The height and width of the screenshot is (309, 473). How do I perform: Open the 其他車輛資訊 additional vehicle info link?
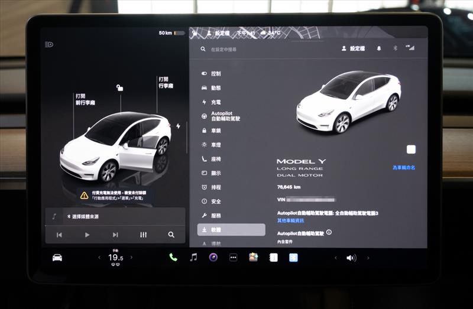point(290,220)
